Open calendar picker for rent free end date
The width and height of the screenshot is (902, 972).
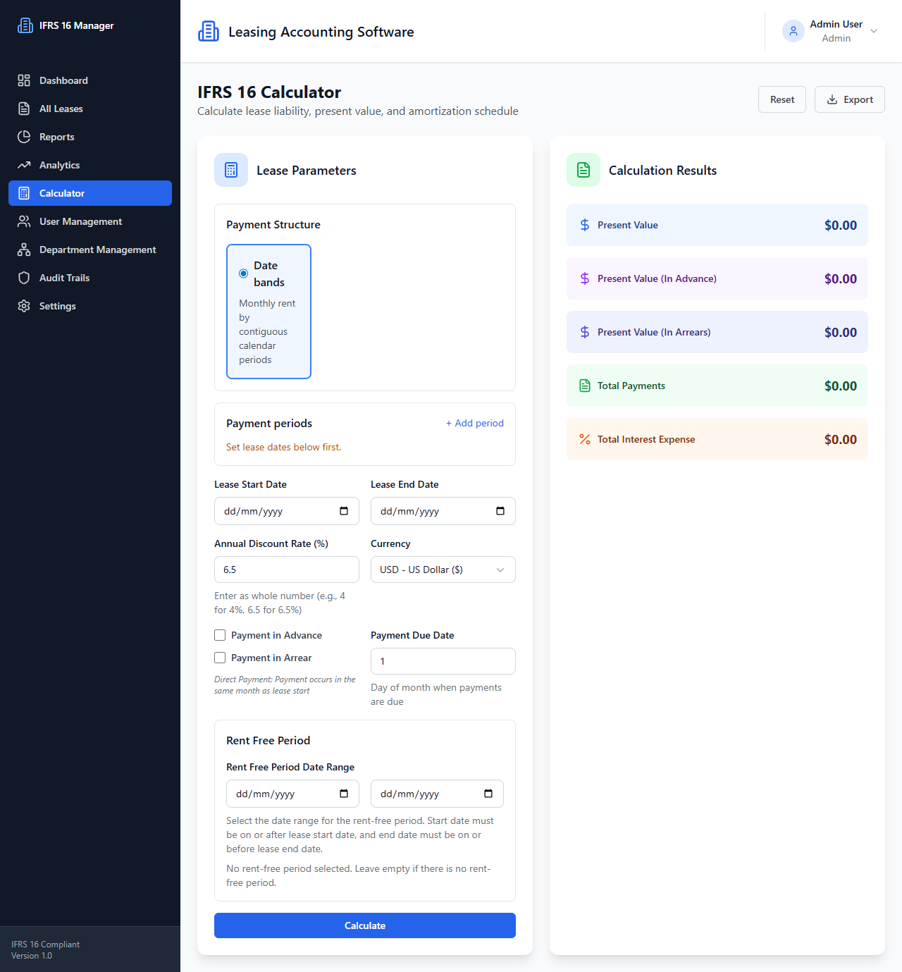[x=488, y=794]
